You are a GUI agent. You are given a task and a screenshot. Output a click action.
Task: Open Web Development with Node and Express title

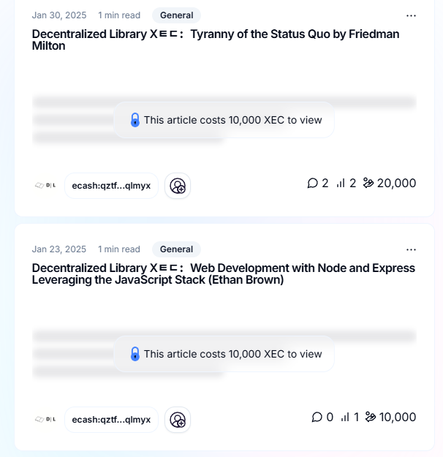tap(224, 274)
